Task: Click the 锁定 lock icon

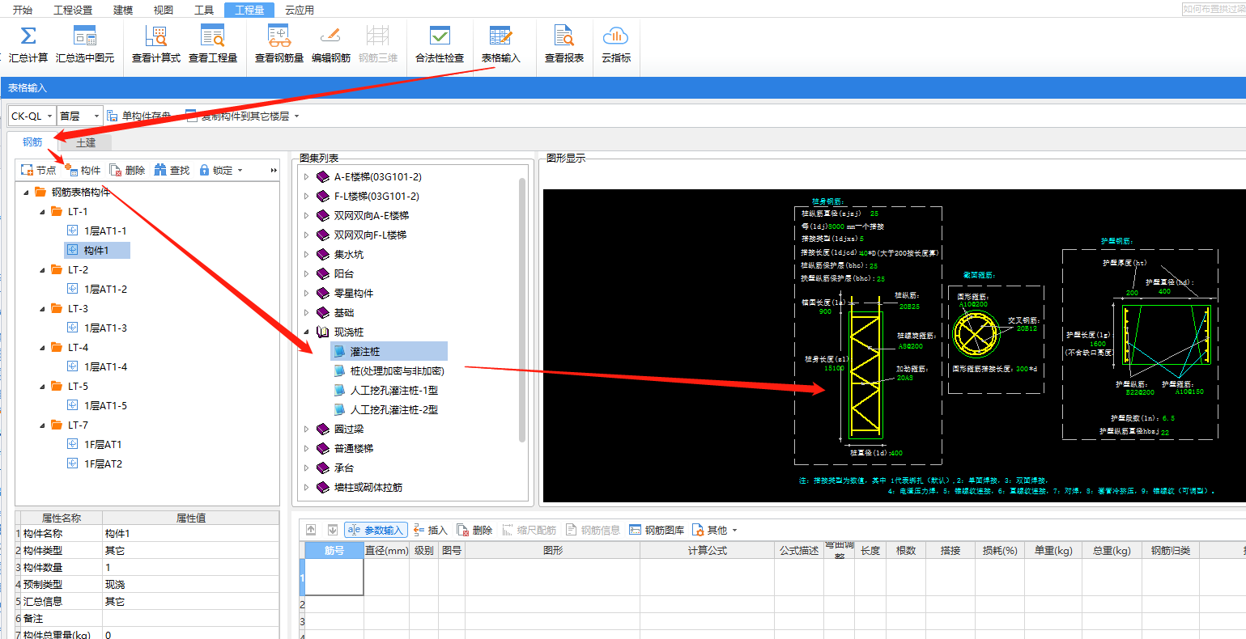Action: (204, 170)
